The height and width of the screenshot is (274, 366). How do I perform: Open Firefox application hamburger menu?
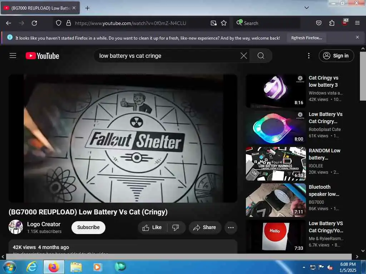coord(357,23)
